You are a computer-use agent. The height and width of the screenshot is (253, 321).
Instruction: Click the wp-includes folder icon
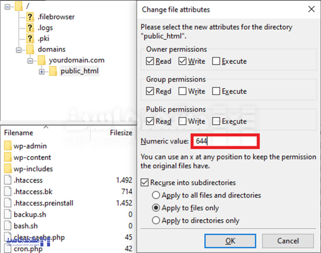(x=8, y=169)
